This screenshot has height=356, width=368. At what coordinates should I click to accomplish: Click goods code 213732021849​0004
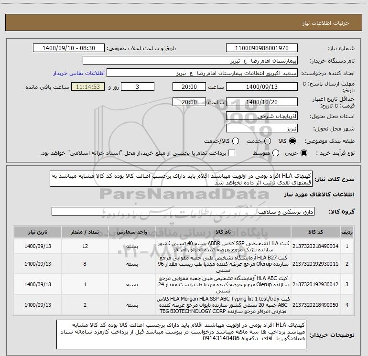315,246
